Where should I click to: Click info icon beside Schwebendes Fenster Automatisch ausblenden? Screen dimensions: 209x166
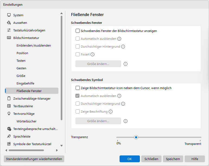click(x=119, y=39)
